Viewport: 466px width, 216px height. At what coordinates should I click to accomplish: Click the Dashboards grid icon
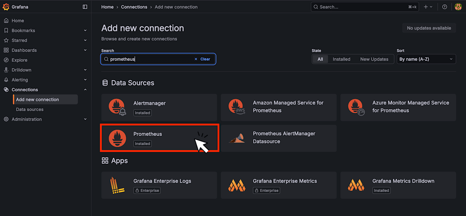pyautogui.click(x=6, y=50)
